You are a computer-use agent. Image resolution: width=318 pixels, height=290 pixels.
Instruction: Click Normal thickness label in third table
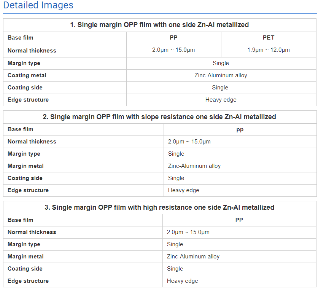(x=32, y=232)
